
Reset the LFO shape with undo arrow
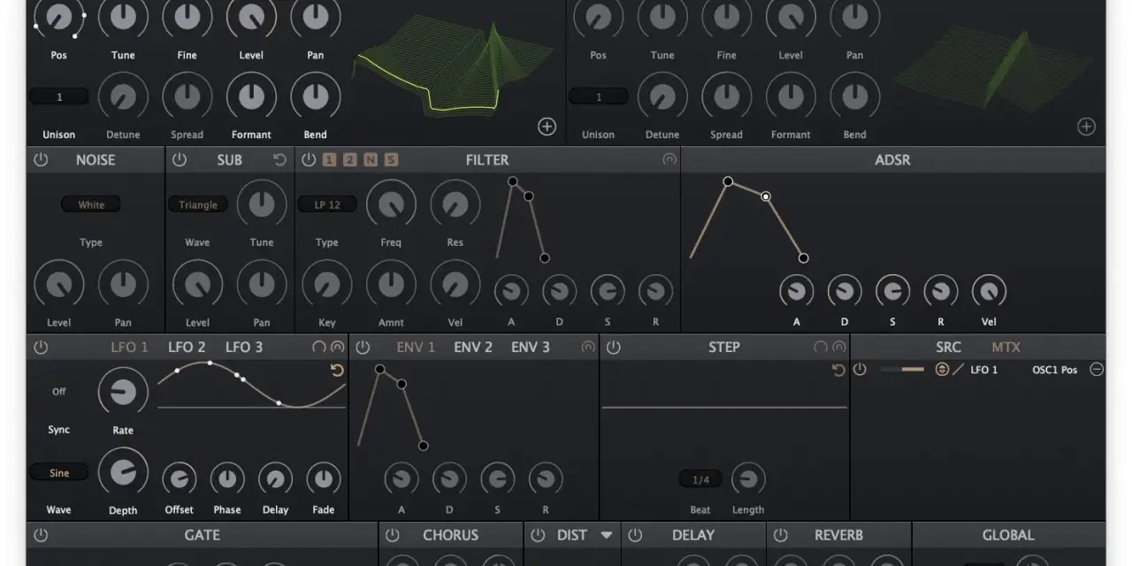[x=337, y=371]
